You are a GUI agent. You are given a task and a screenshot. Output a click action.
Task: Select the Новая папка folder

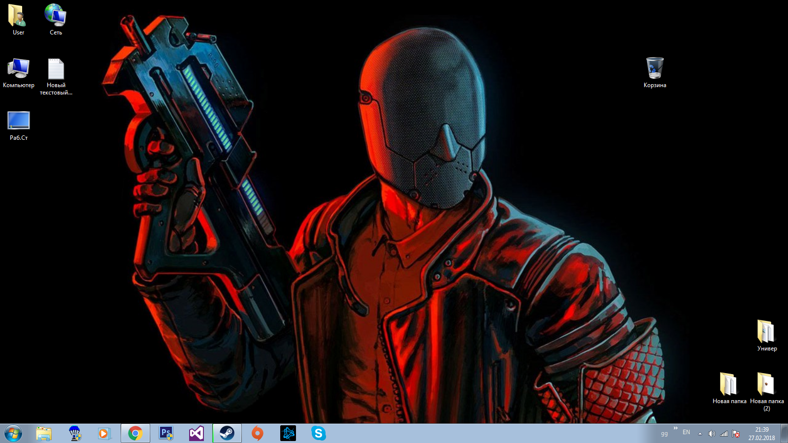tap(729, 388)
